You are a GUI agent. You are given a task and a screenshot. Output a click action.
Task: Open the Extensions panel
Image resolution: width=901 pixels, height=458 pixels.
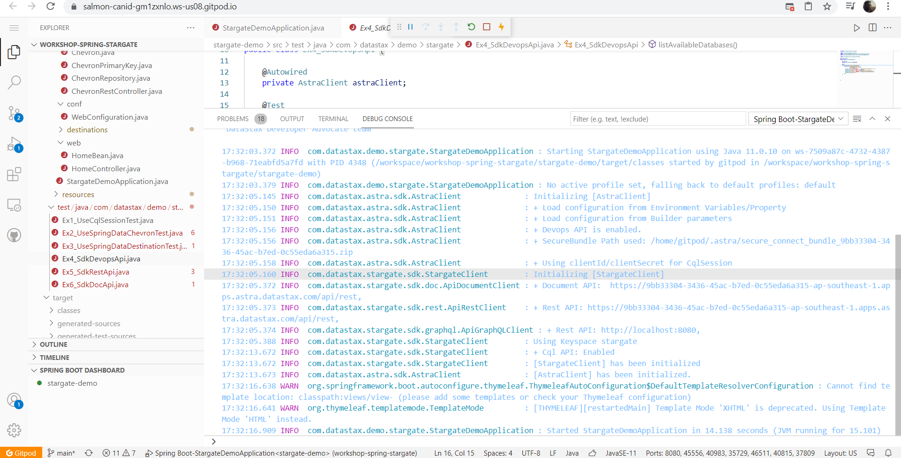tap(14, 174)
